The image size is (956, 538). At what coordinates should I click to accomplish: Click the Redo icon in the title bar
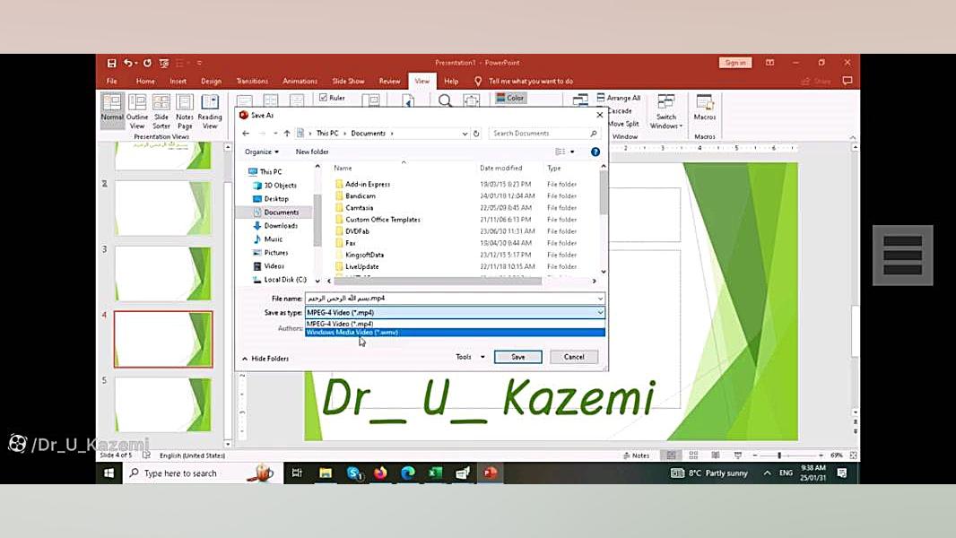click(x=147, y=63)
